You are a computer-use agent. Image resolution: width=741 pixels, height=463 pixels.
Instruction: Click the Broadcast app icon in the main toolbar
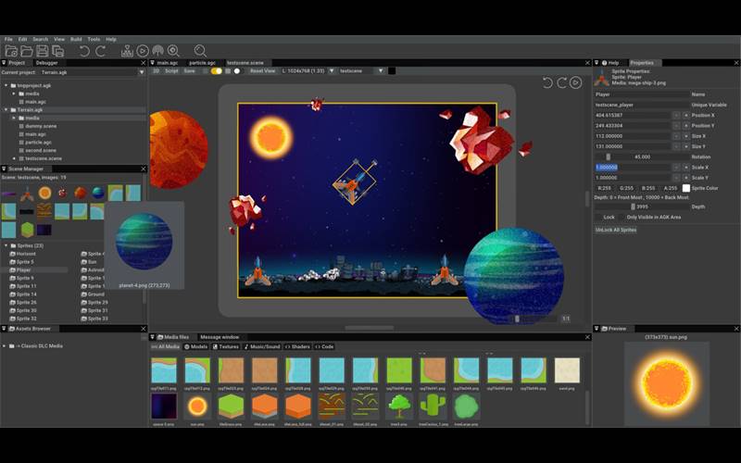(157, 51)
